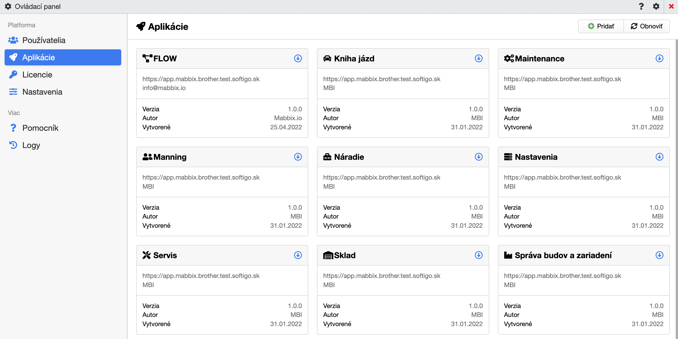Click download icon on Maintenance card
The image size is (678, 339).
pyautogui.click(x=659, y=59)
